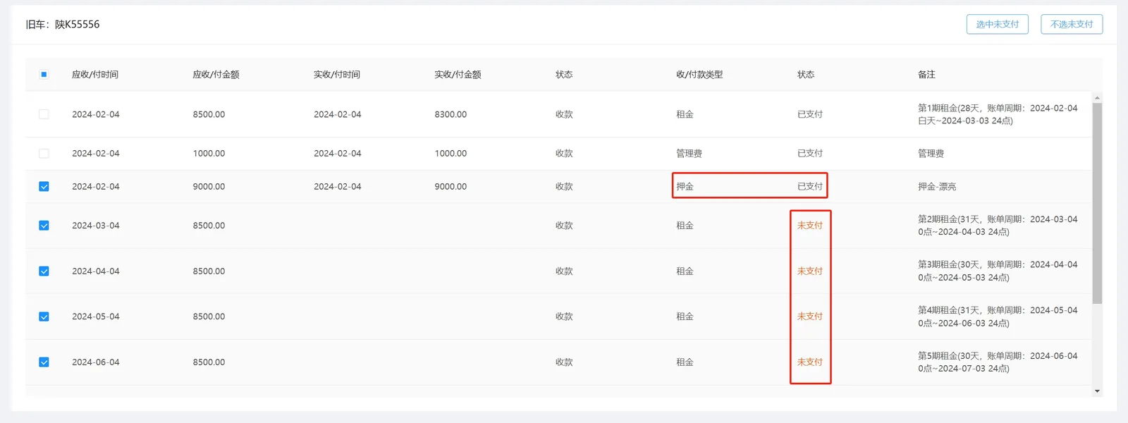Screen dimensions: 1128x423
Task: Click 已支付 status in the 第1期租金 row
Action: (810, 114)
